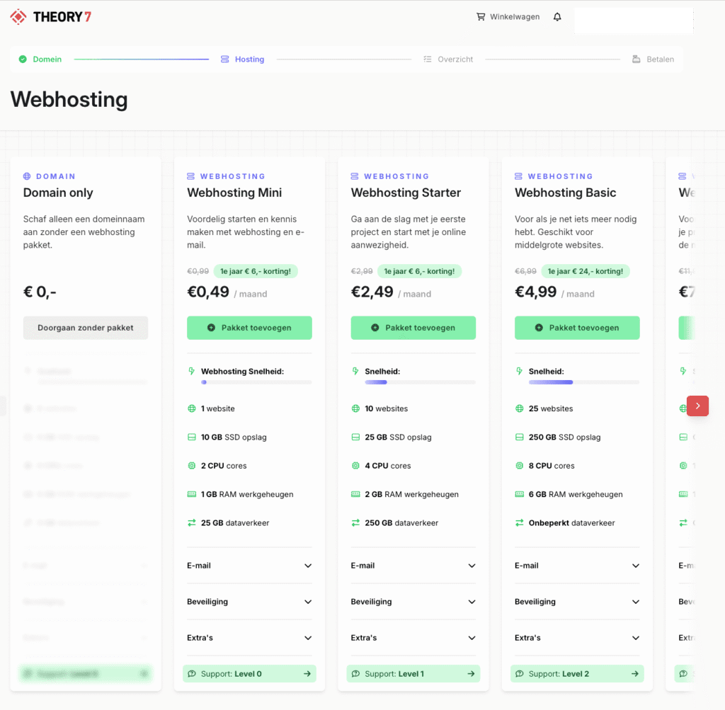Expand Beveiliging section under Webhosting Mini
The image size is (725, 710).
click(249, 602)
